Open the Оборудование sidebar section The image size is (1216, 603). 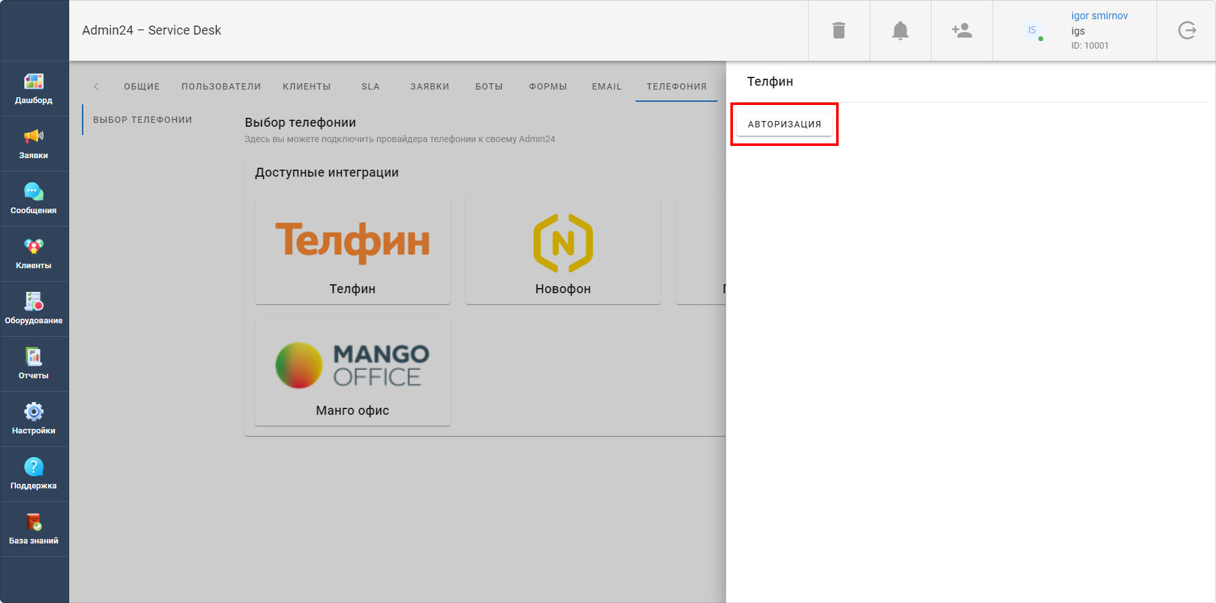click(34, 309)
